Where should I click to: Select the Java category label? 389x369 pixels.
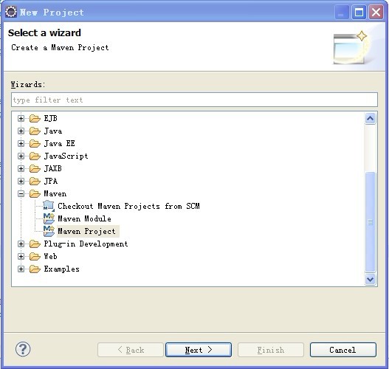tap(53, 131)
